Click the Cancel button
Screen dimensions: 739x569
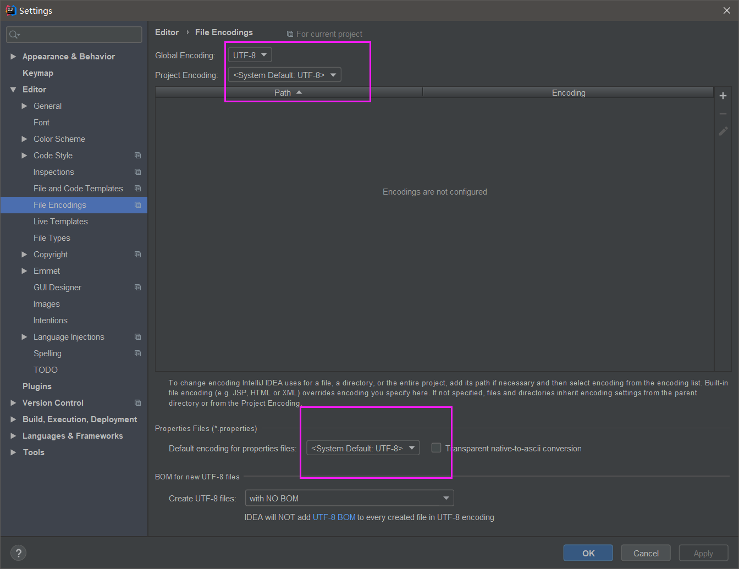[x=646, y=553]
